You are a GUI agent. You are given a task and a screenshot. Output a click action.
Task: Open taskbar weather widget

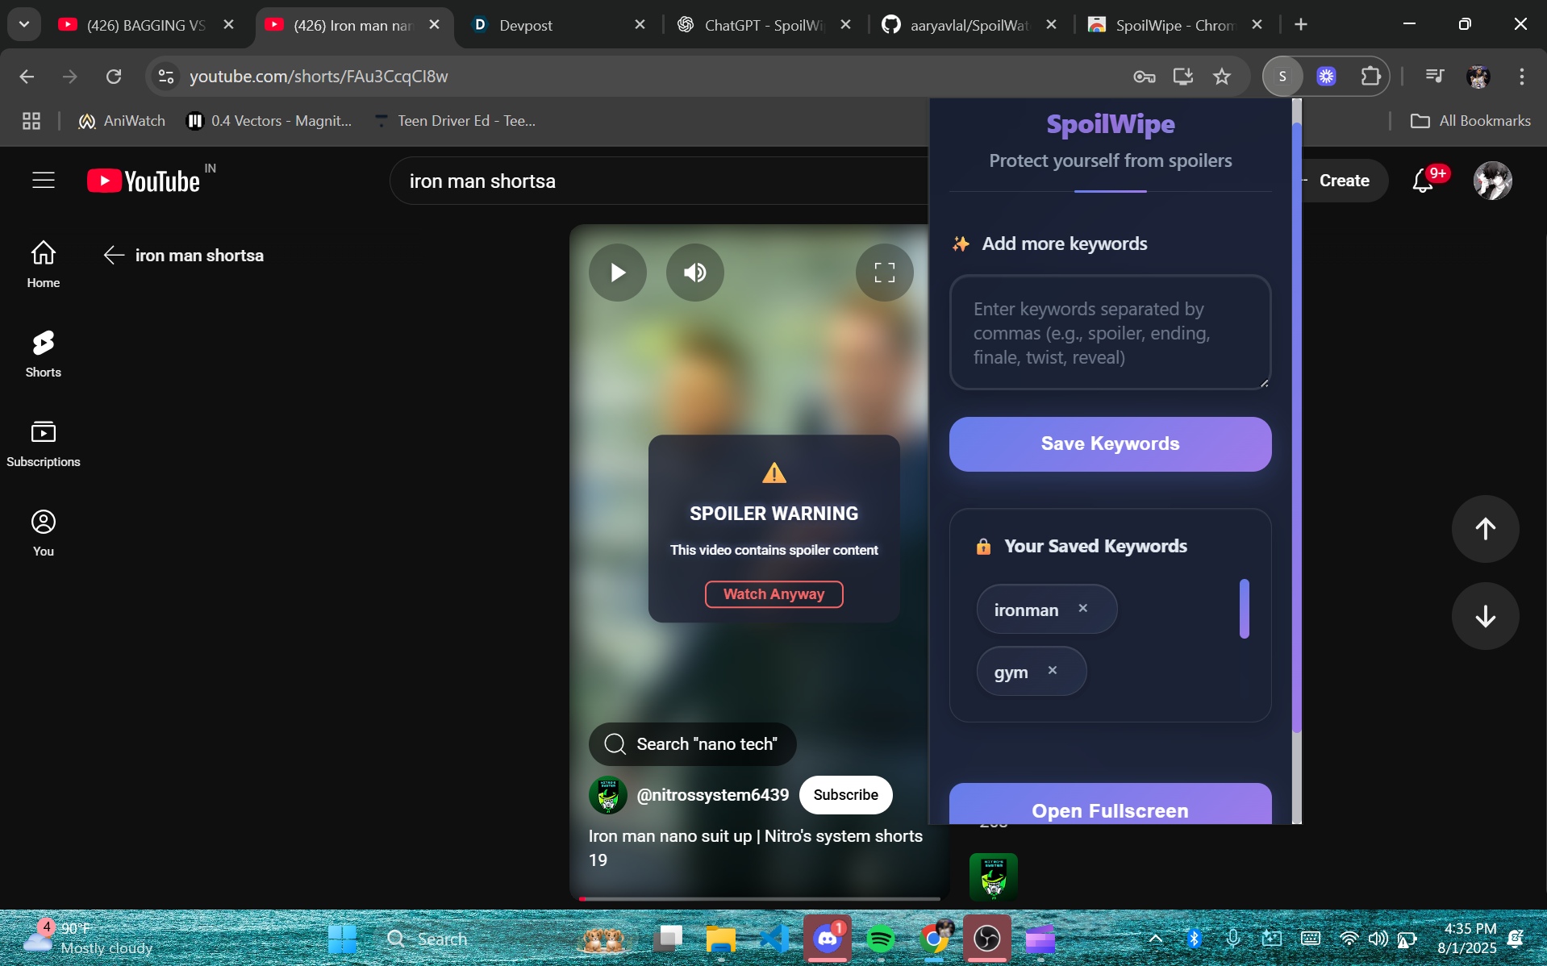click(89, 939)
